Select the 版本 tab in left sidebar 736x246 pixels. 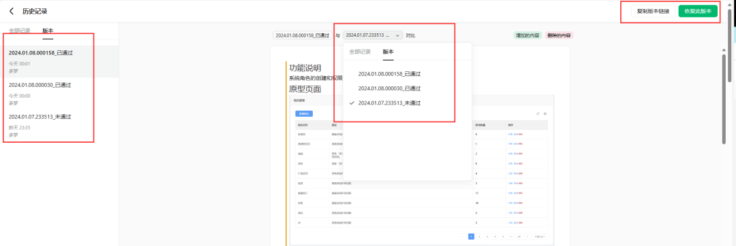(48, 31)
